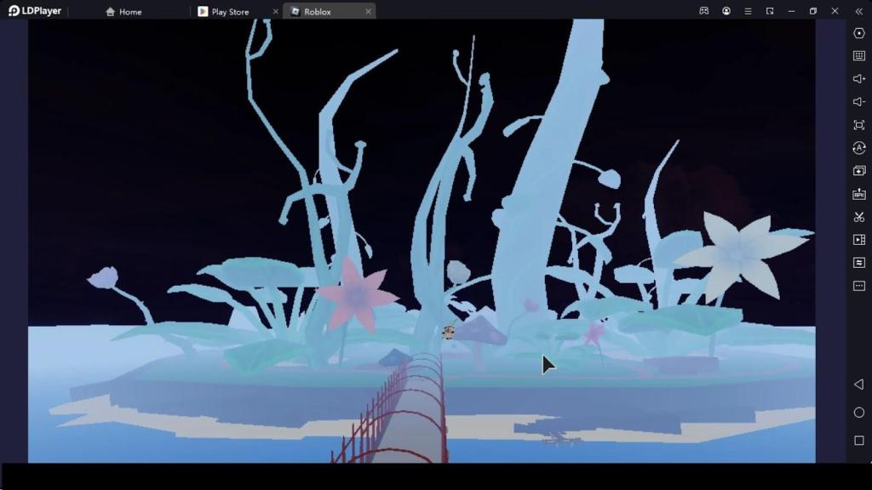Click the user account icon in the title bar
The width and height of the screenshot is (872, 490).
coord(726,11)
